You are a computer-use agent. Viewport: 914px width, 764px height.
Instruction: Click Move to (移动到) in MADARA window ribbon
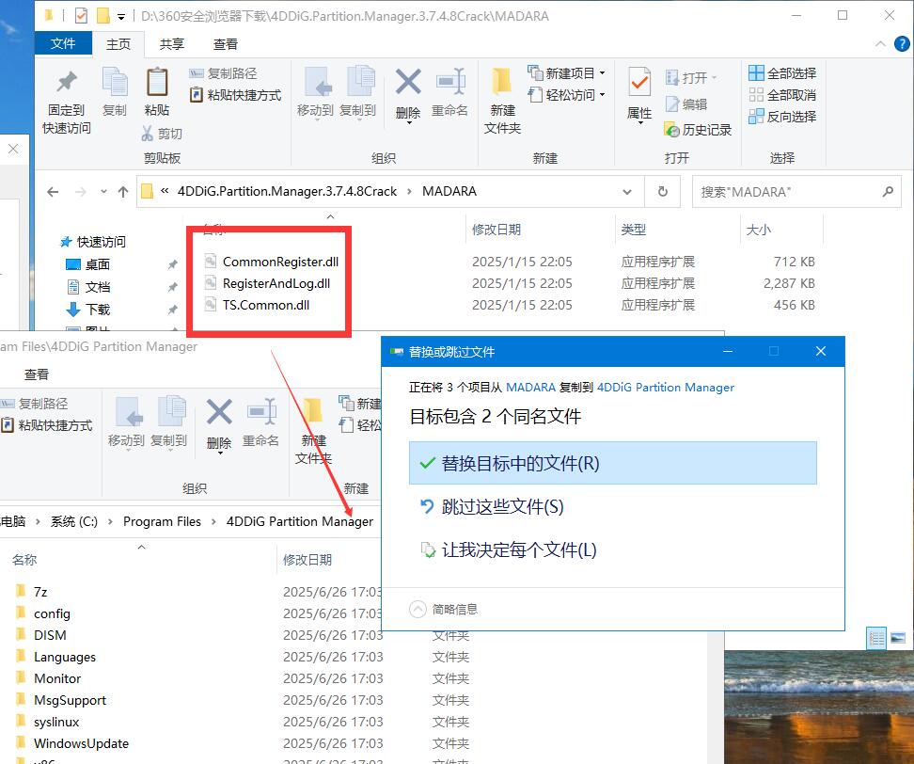point(315,91)
